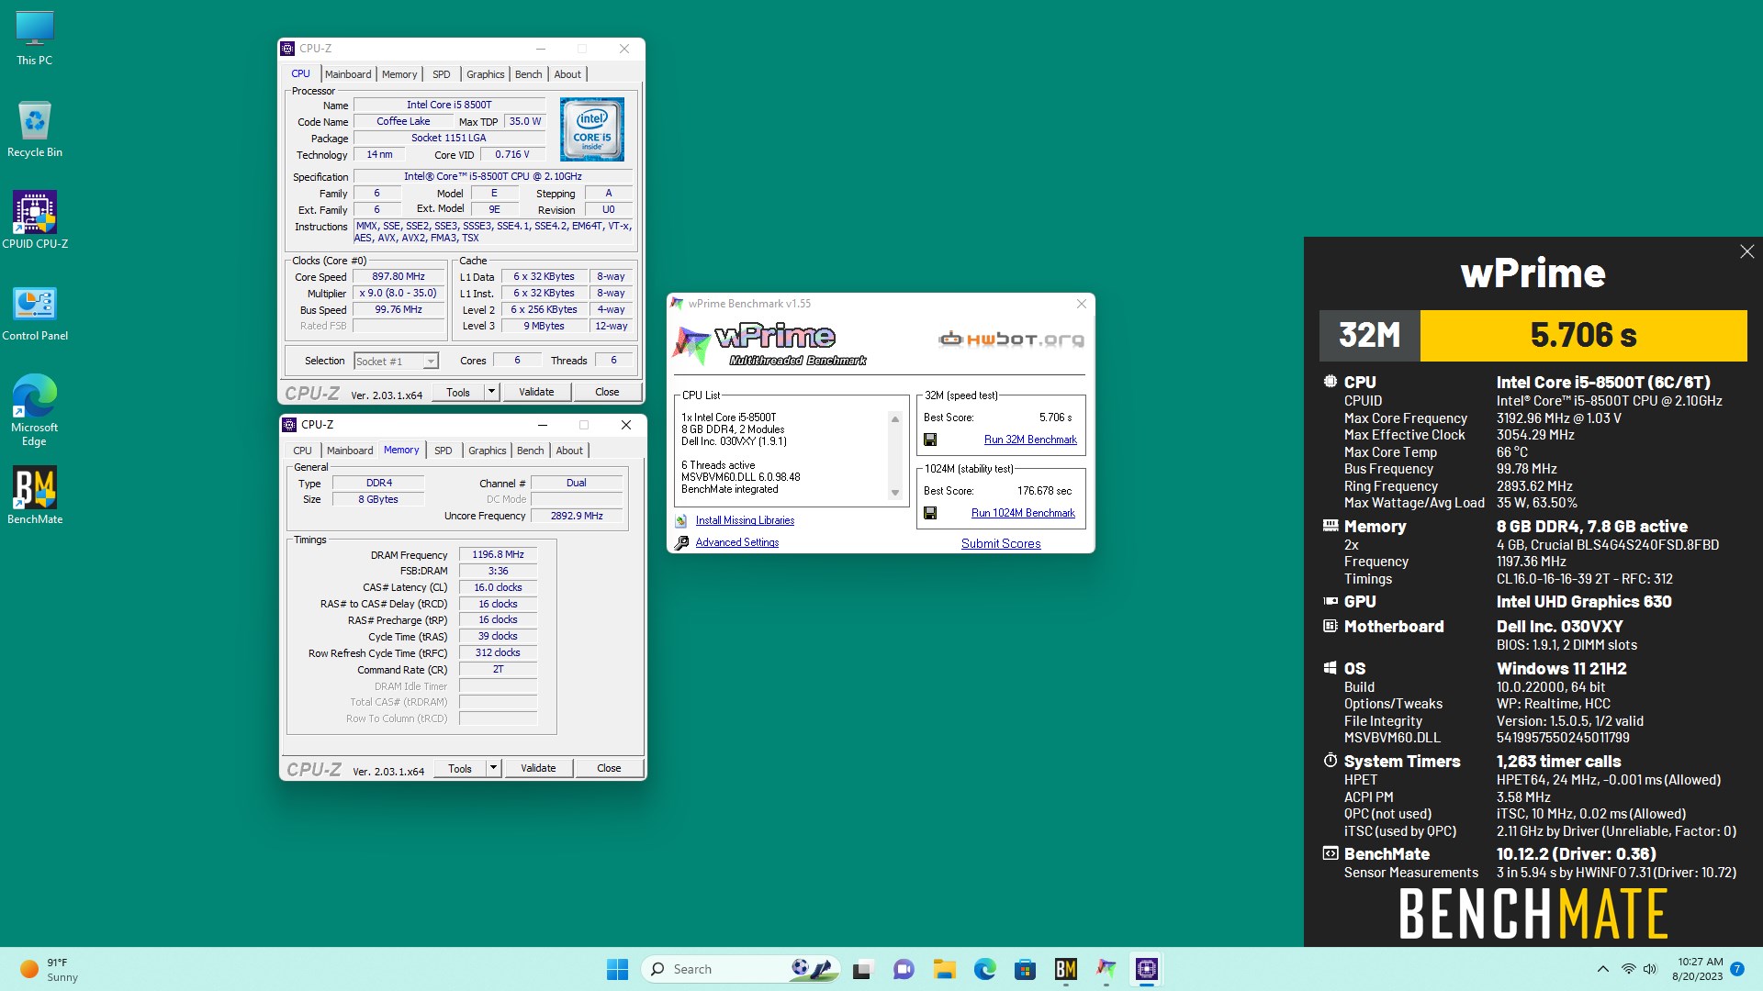Click Close button in bottom CPU-Z window
Viewport: 1763px width, 991px height.
[x=609, y=768]
